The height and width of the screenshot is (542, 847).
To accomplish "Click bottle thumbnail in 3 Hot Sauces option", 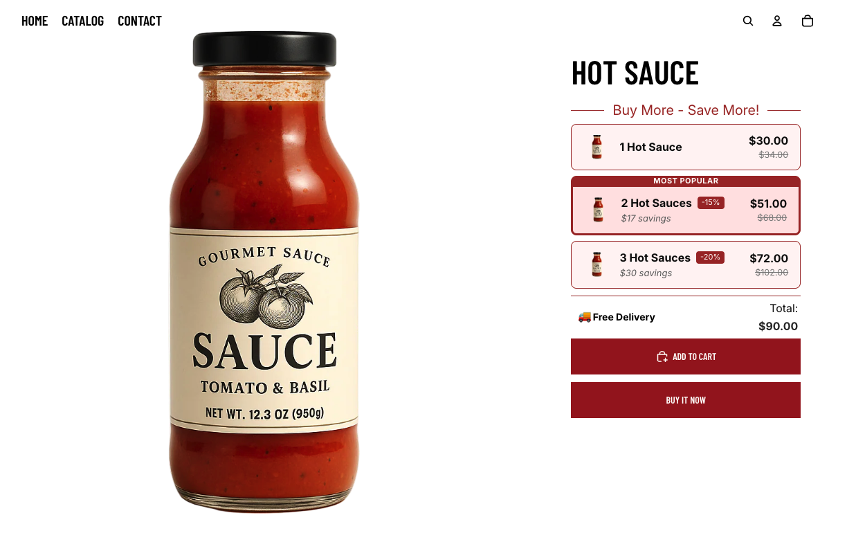I will tap(596, 264).
